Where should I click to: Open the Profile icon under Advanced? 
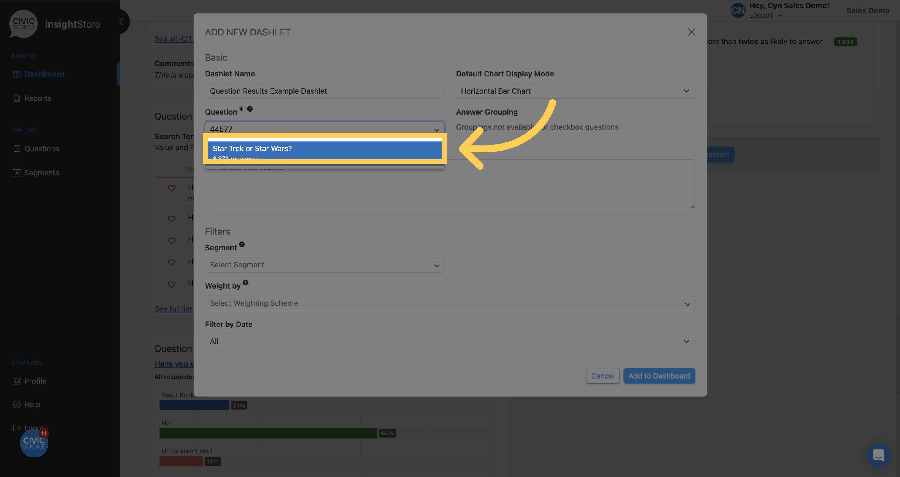[x=17, y=381]
